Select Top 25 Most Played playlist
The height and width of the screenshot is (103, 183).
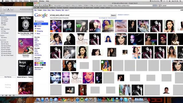click(8, 55)
